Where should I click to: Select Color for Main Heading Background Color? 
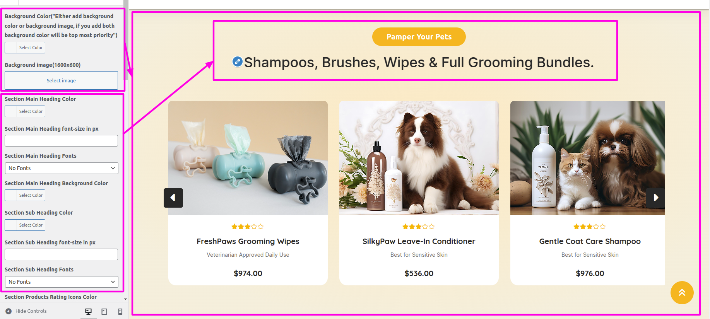25,195
